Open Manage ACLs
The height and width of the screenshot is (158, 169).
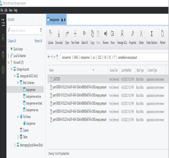(122, 37)
